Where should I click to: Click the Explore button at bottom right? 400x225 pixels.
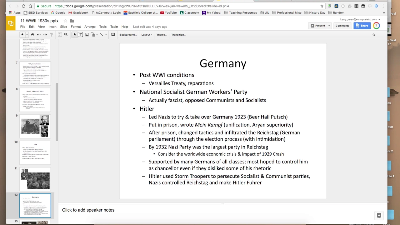379,215
